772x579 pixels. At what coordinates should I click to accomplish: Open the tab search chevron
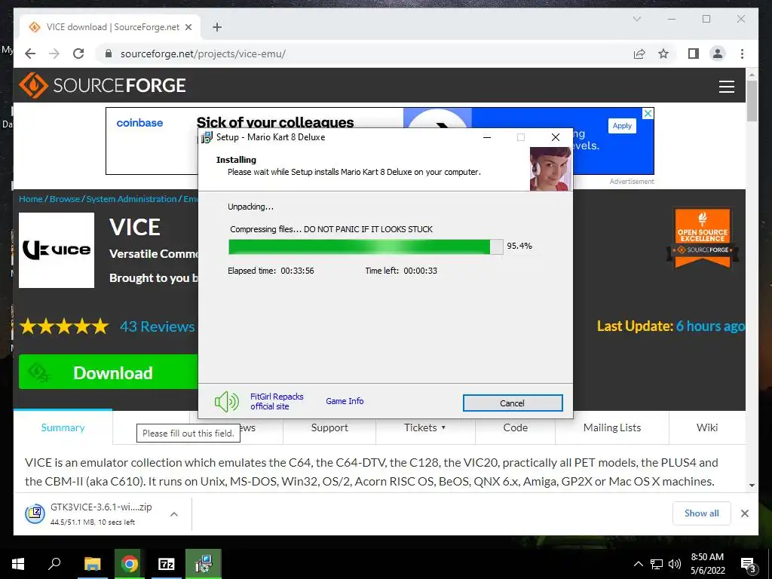[x=636, y=19]
